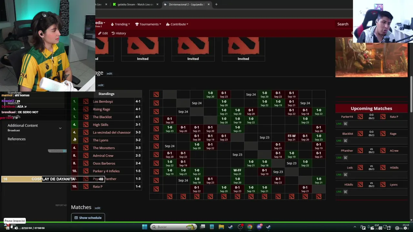
Task: Open the page History tab
Action: coord(119,33)
